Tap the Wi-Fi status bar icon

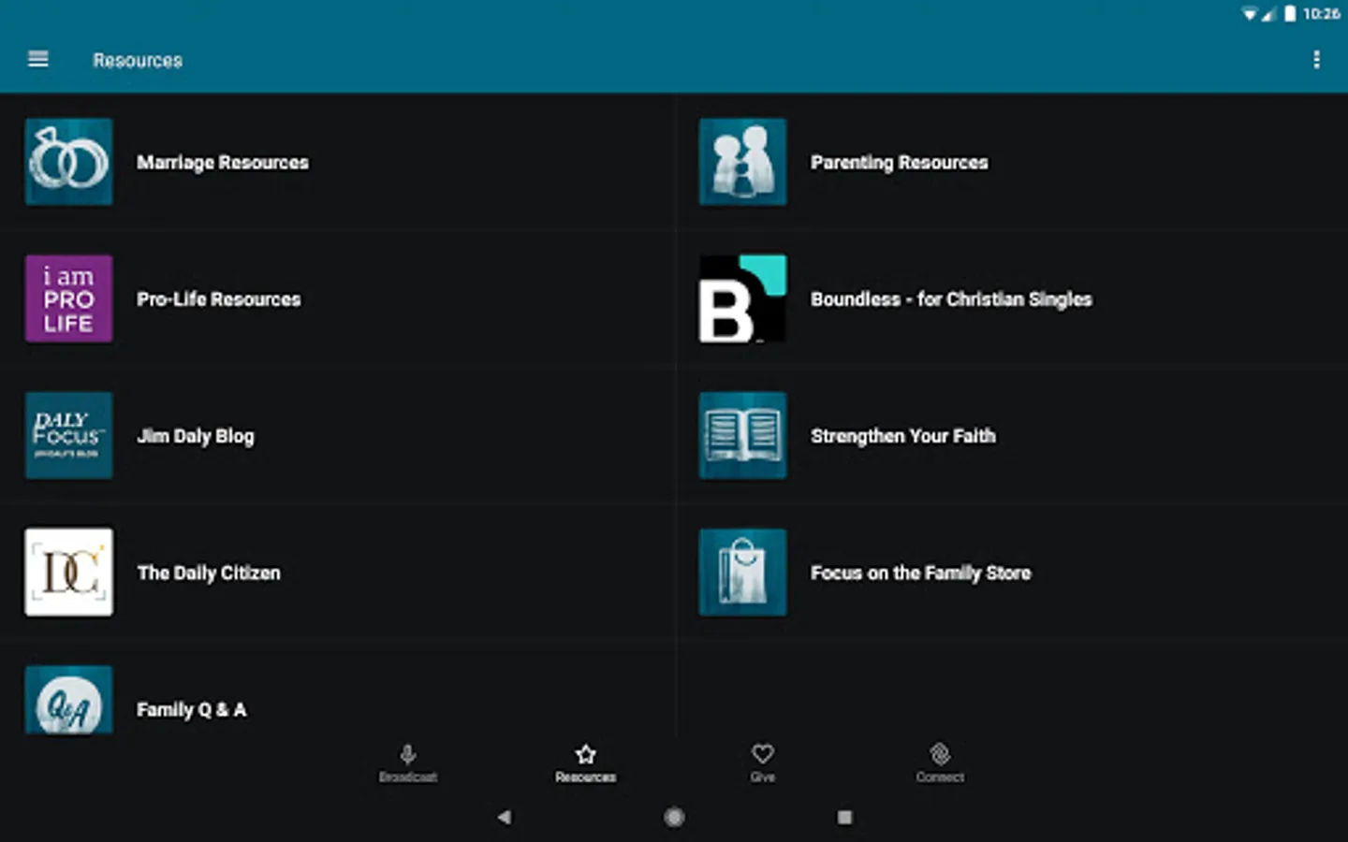pos(1249,13)
